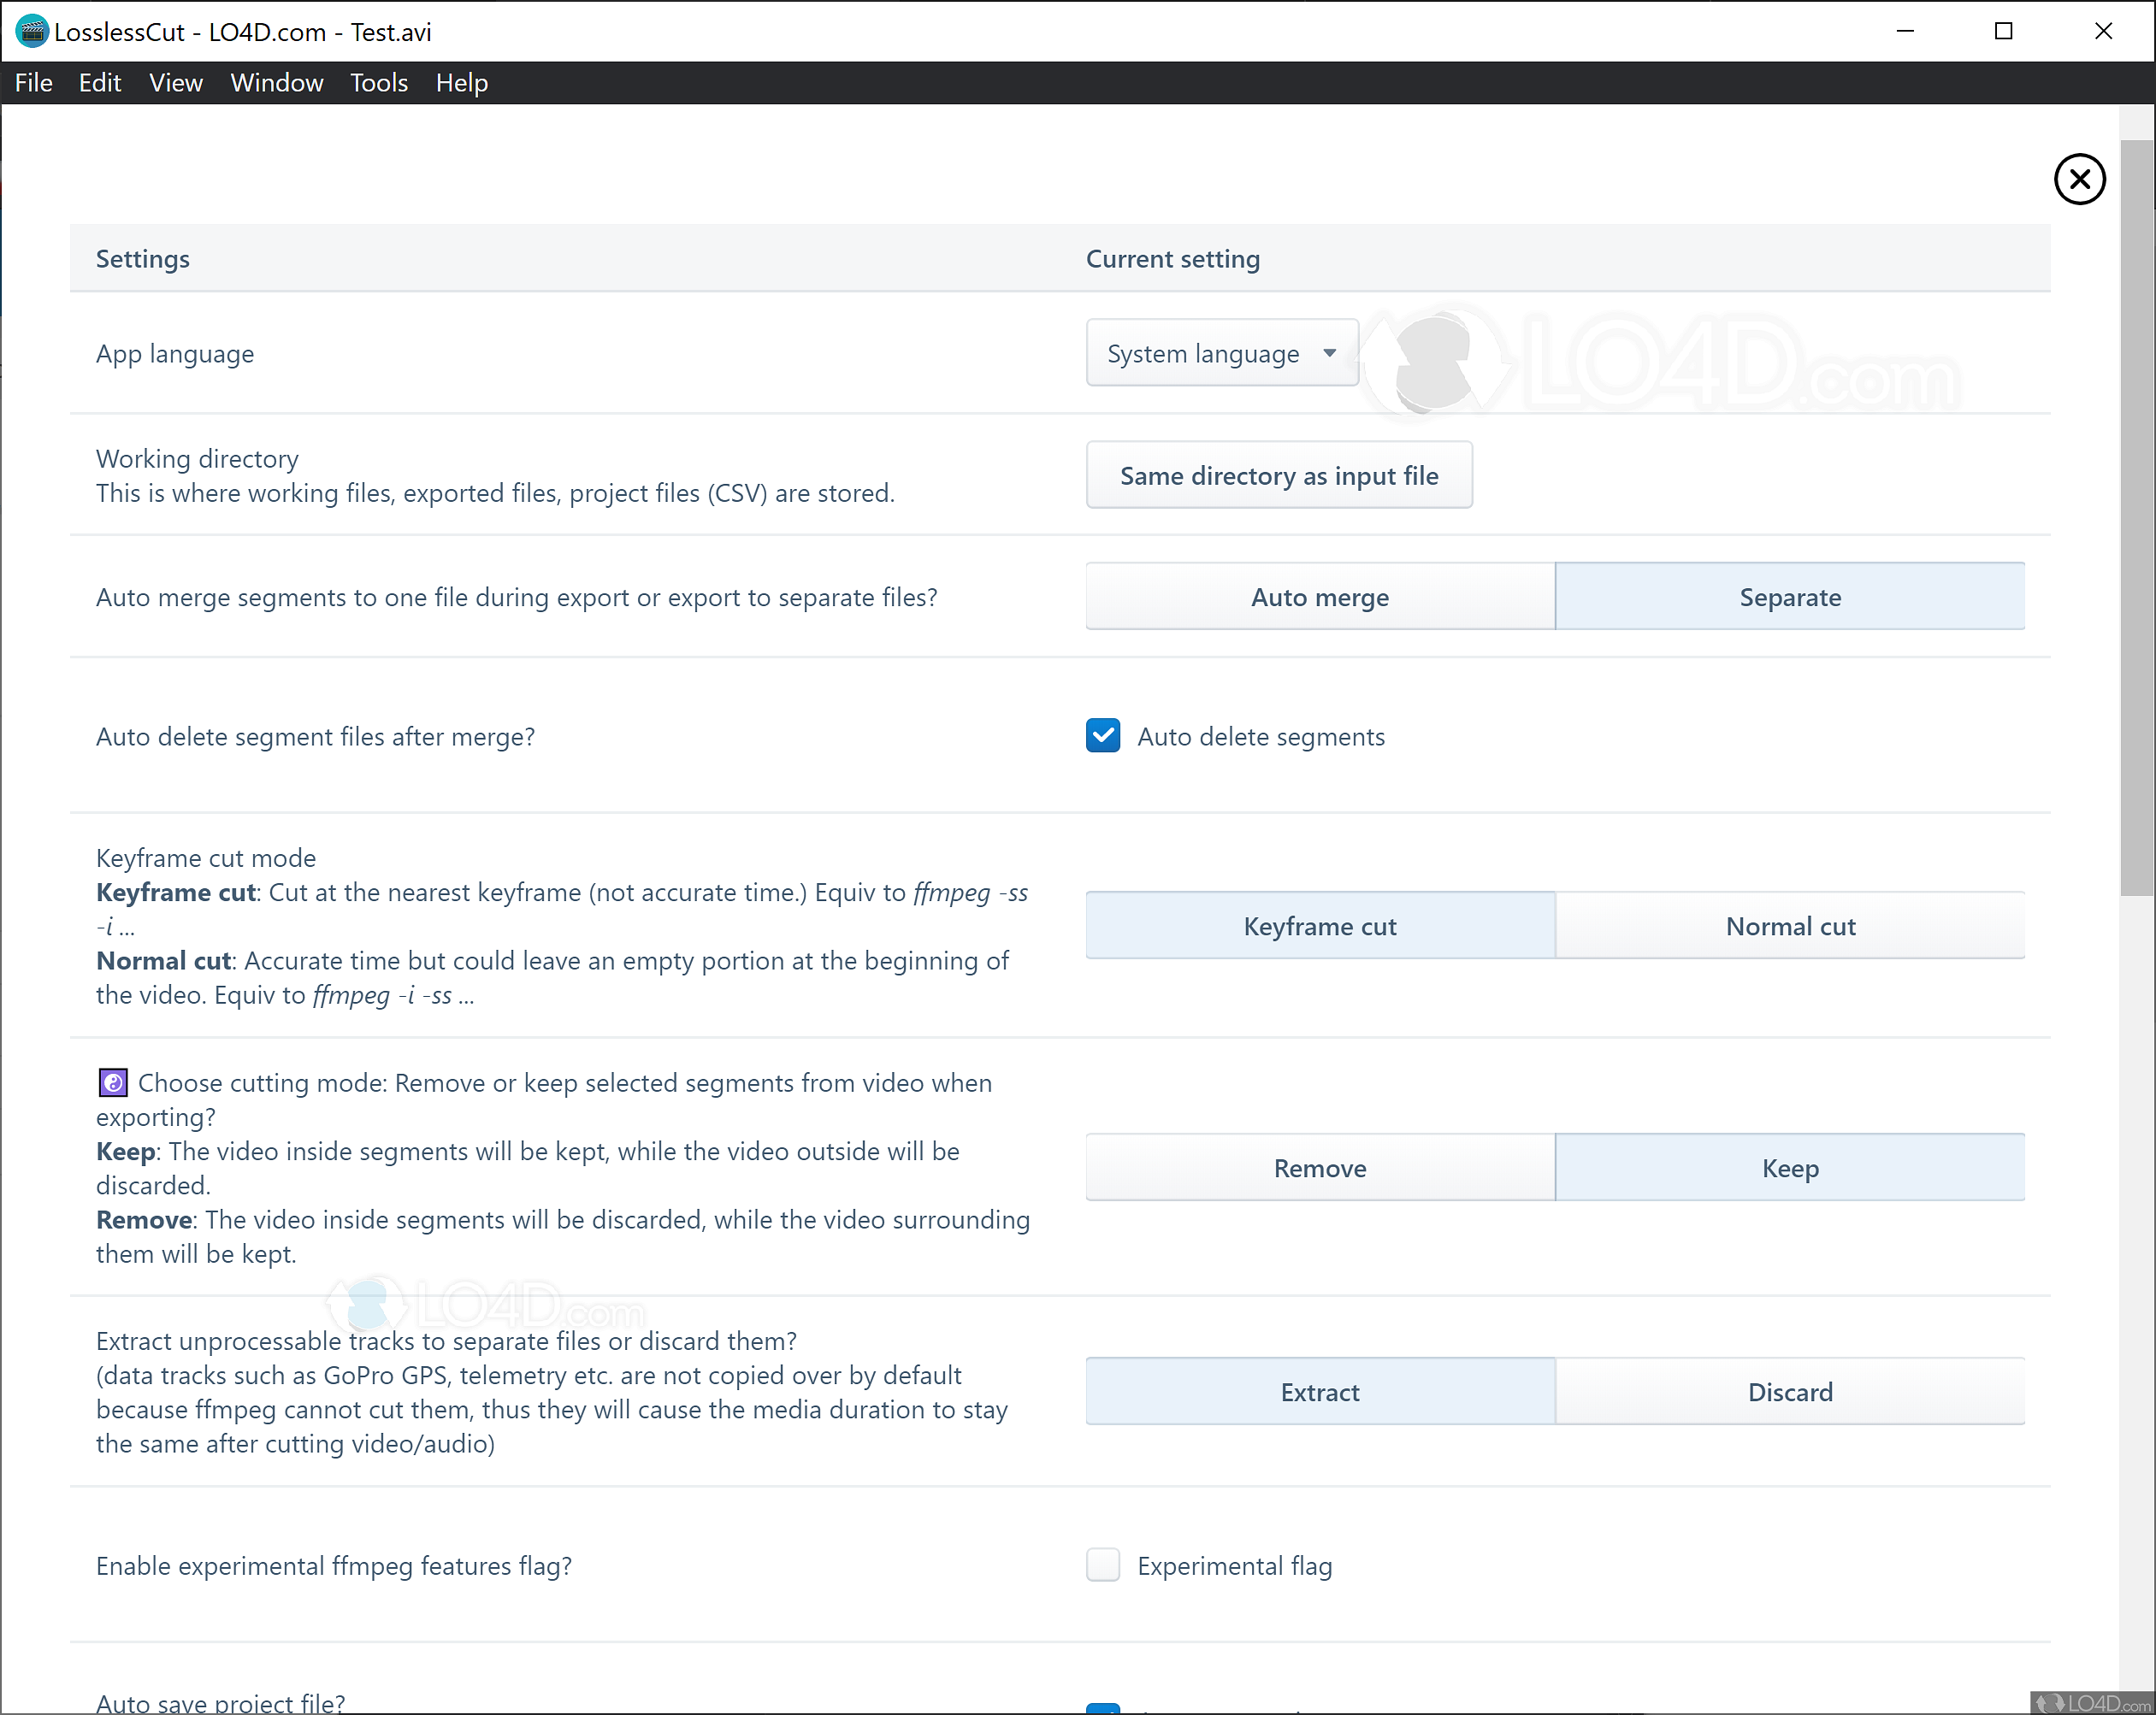The image size is (2156, 1715).
Task: Select Separate files export option
Action: tap(1789, 597)
